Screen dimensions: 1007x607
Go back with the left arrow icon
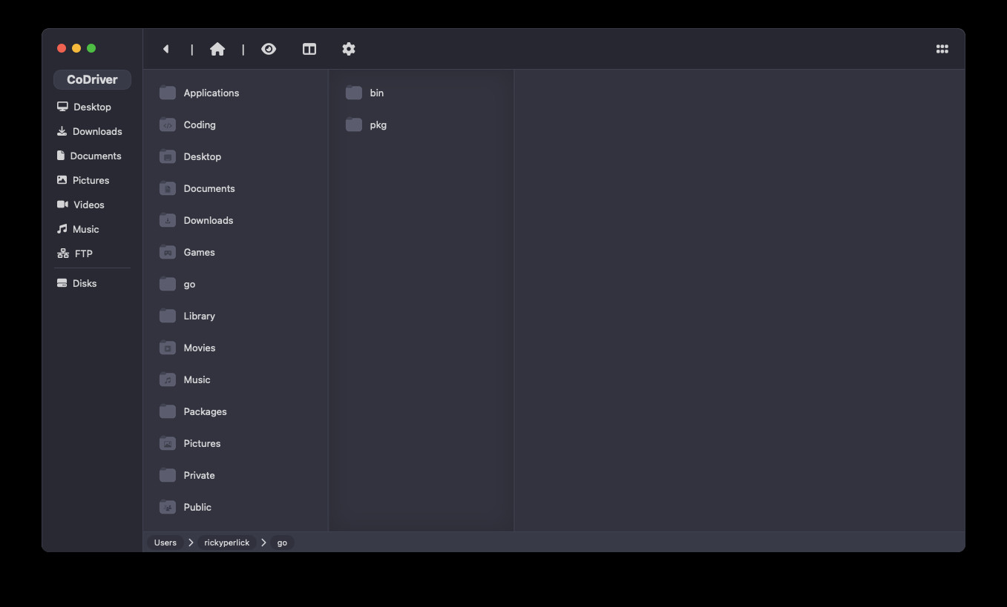point(166,49)
